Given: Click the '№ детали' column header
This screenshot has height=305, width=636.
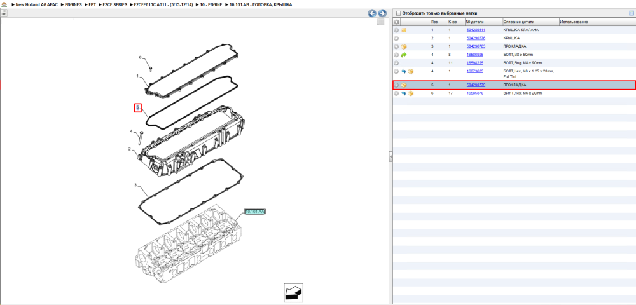Looking at the screenshot, I should pos(483,22).
